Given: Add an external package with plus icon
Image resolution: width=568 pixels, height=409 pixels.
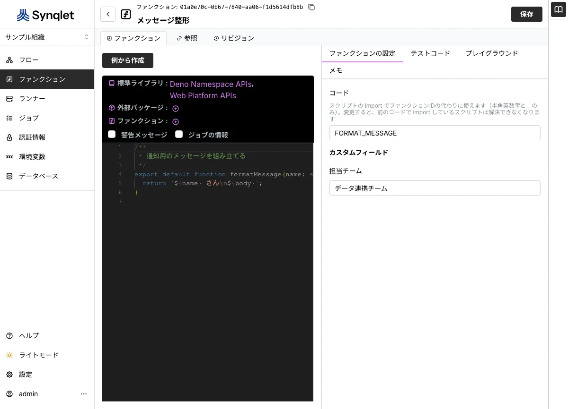Looking at the screenshot, I should pos(176,108).
